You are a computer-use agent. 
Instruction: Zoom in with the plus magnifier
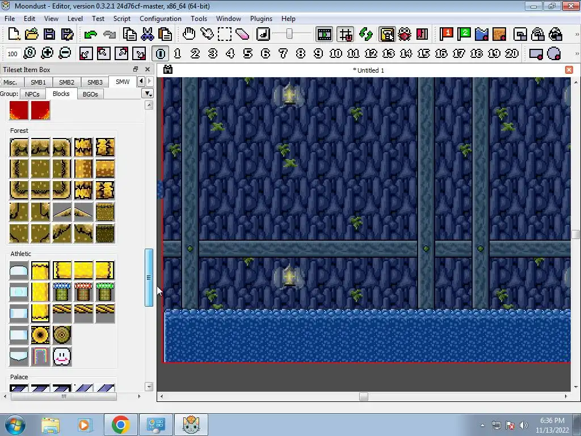pyautogui.click(x=47, y=53)
